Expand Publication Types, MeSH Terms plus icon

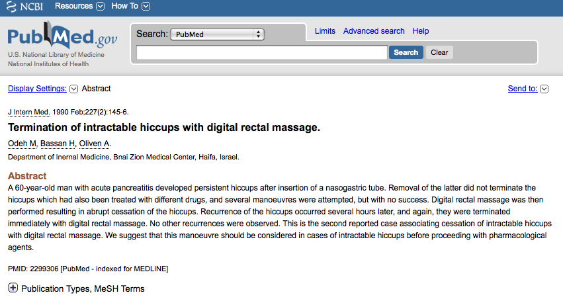click(x=13, y=288)
